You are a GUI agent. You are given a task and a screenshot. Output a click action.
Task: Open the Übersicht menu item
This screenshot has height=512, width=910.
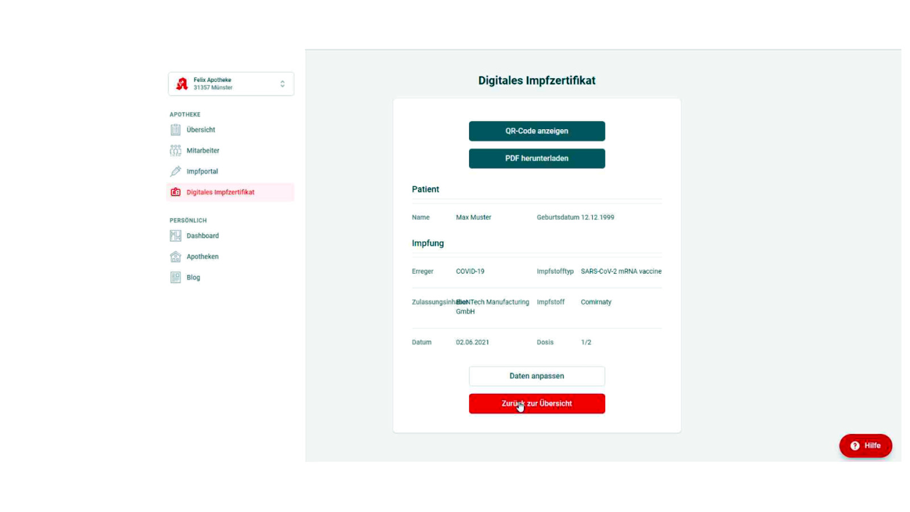(x=201, y=130)
